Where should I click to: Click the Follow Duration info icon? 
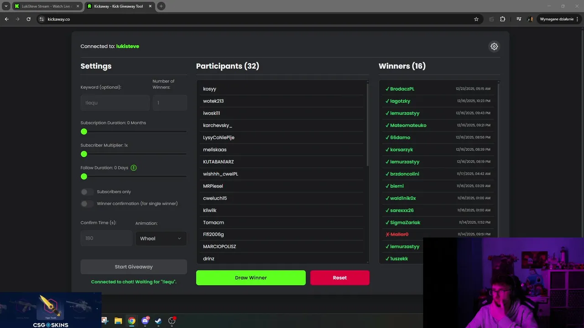coord(134,168)
